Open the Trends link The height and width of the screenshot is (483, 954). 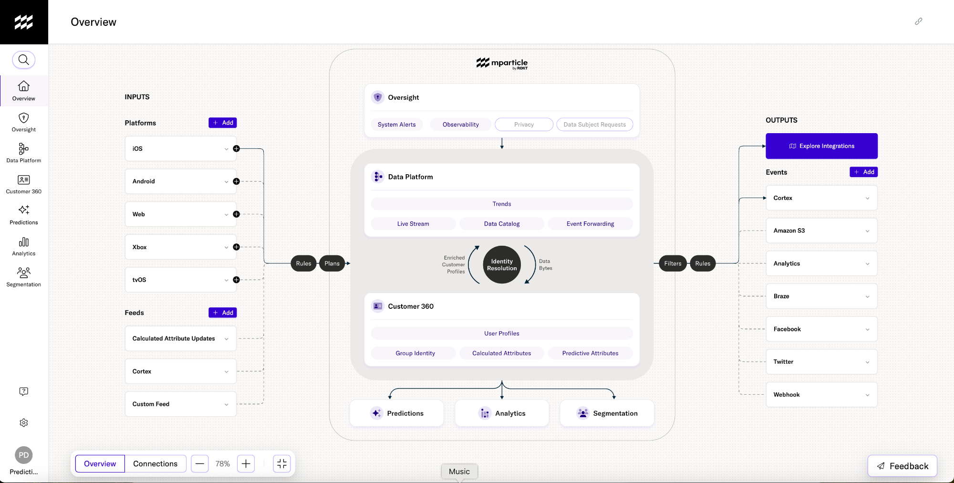502,204
